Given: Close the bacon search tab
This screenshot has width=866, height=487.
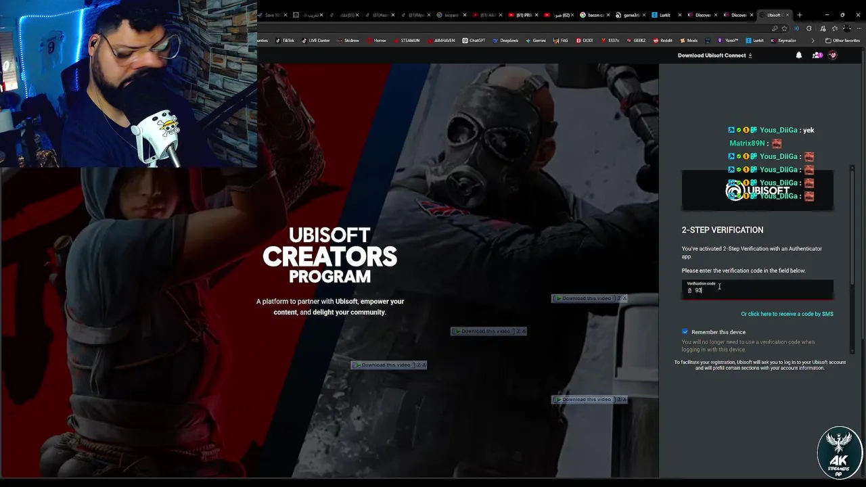Looking at the screenshot, I should click(x=608, y=15).
